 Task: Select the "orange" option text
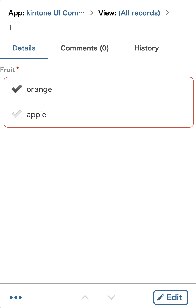39,90
